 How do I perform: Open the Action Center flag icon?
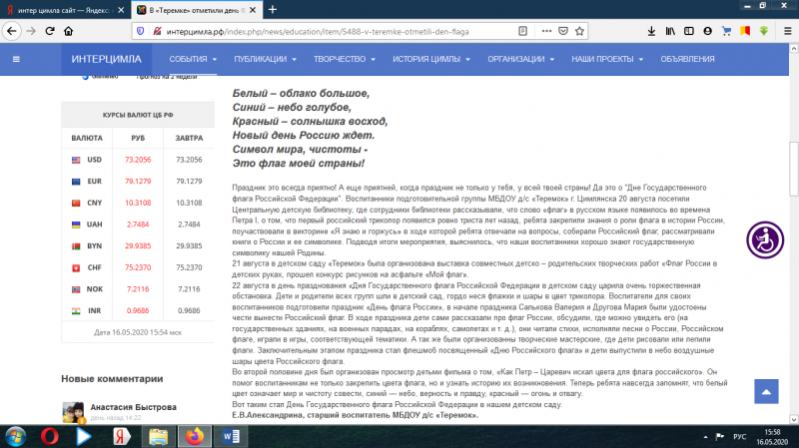pos(720,437)
